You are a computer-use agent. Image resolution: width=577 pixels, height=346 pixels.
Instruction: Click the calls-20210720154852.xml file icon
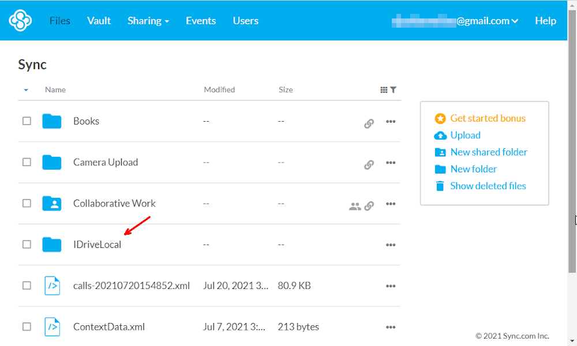(x=53, y=285)
